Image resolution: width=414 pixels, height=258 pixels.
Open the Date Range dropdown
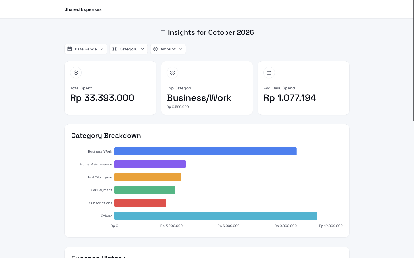86,49
